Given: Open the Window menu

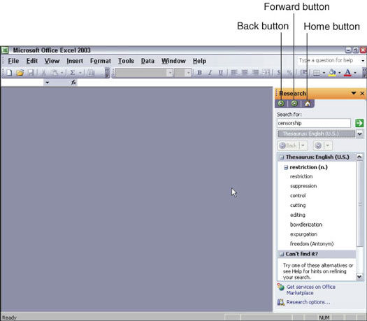Looking at the screenshot, I should tap(173, 61).
